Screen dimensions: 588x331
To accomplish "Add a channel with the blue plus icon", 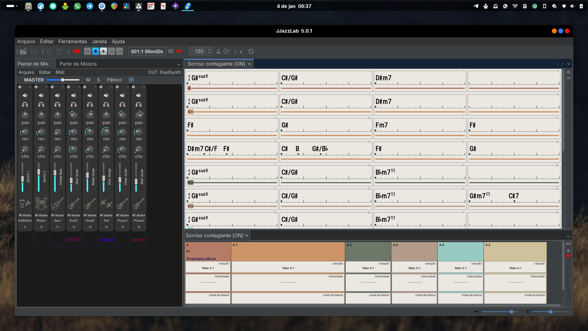I will (131, 80).
